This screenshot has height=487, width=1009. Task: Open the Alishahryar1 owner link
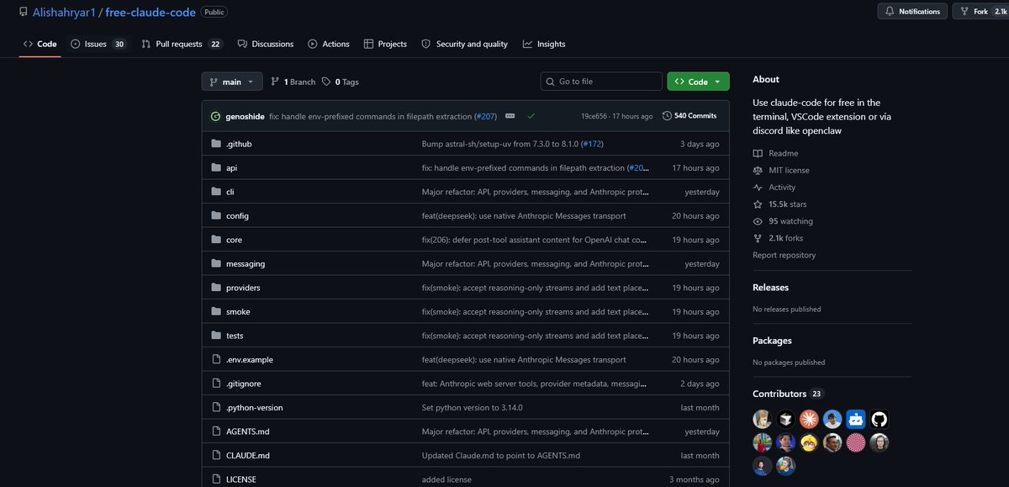(x=66, y=13)
